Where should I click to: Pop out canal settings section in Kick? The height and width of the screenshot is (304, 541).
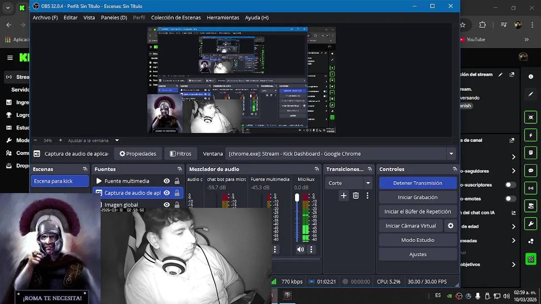[x=512, y=140]
